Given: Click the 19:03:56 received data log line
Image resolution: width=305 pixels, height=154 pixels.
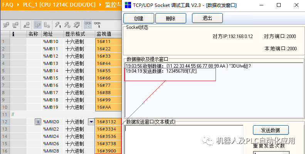Looking at the screenshot, I should click(188, 66).
